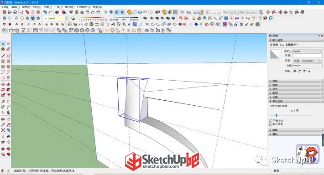Click the instance name input field
The width and height of the screenshot is (324, 175).
click(308, 56)
